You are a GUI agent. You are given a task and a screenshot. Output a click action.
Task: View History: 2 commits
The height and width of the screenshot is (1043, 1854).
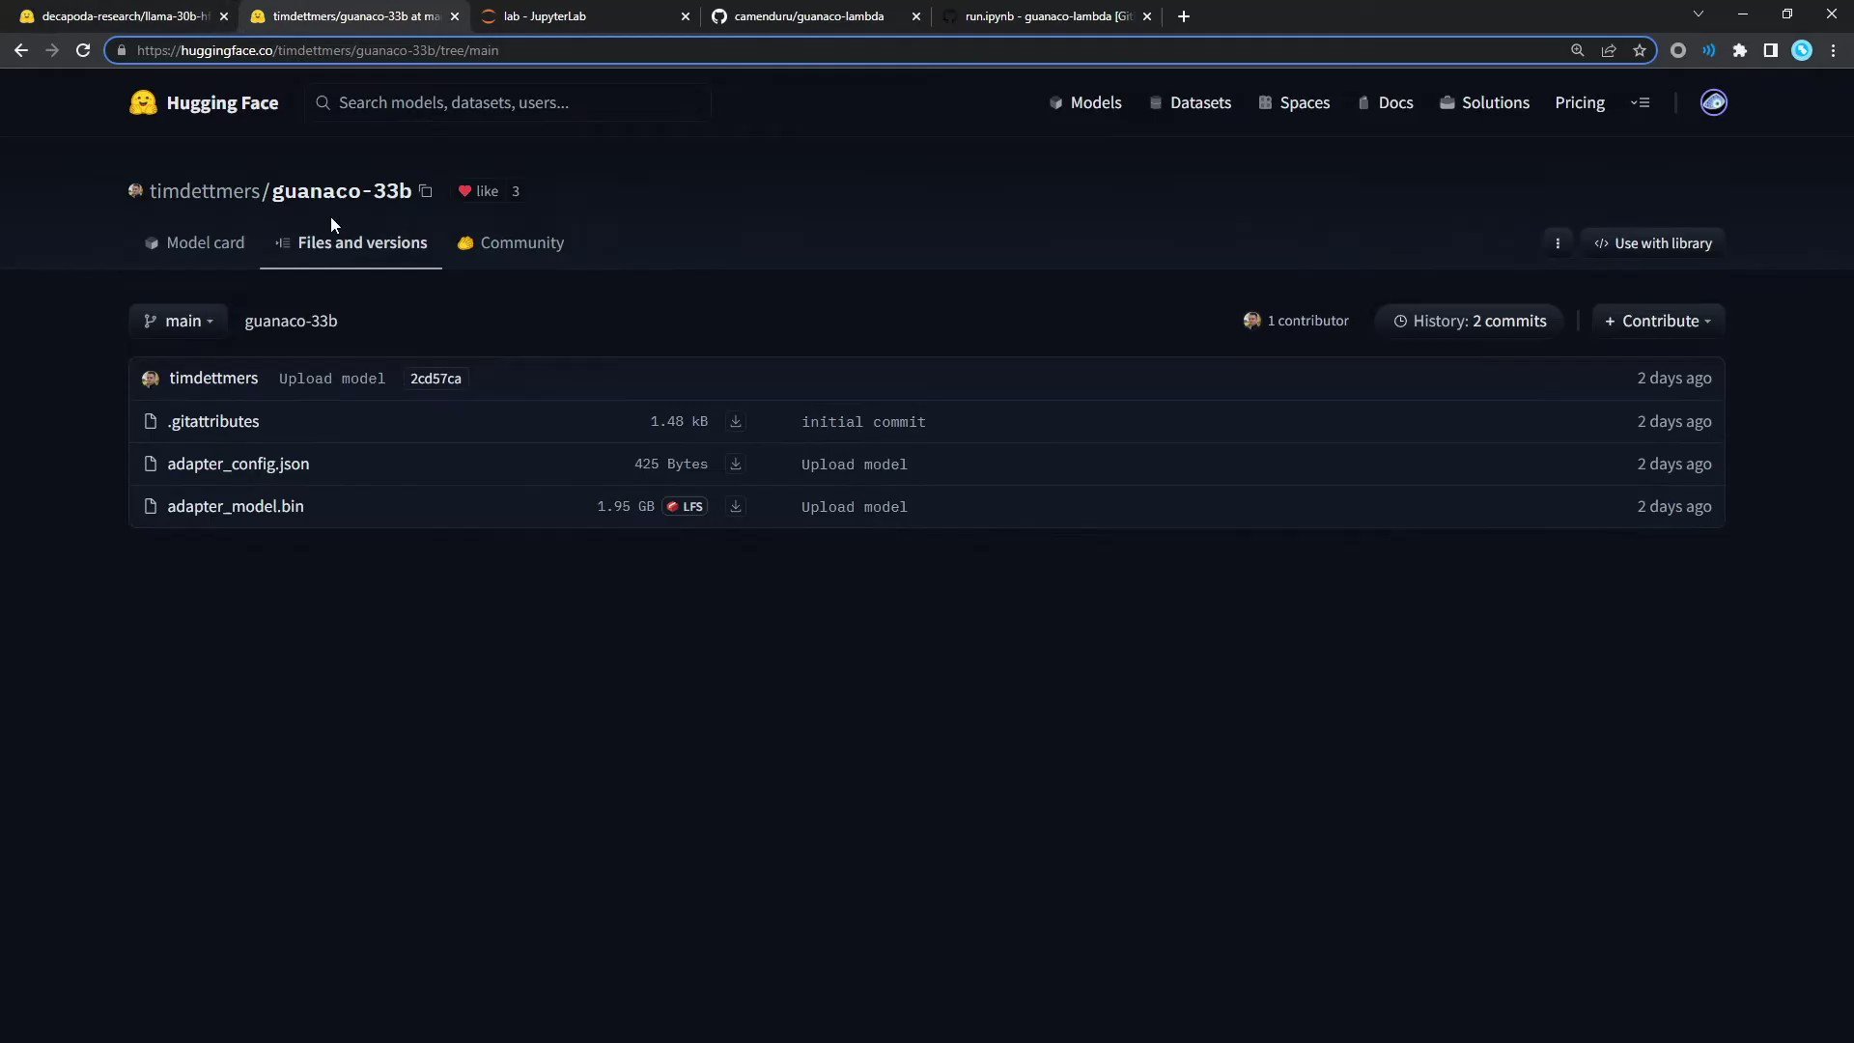(1470, 321)
